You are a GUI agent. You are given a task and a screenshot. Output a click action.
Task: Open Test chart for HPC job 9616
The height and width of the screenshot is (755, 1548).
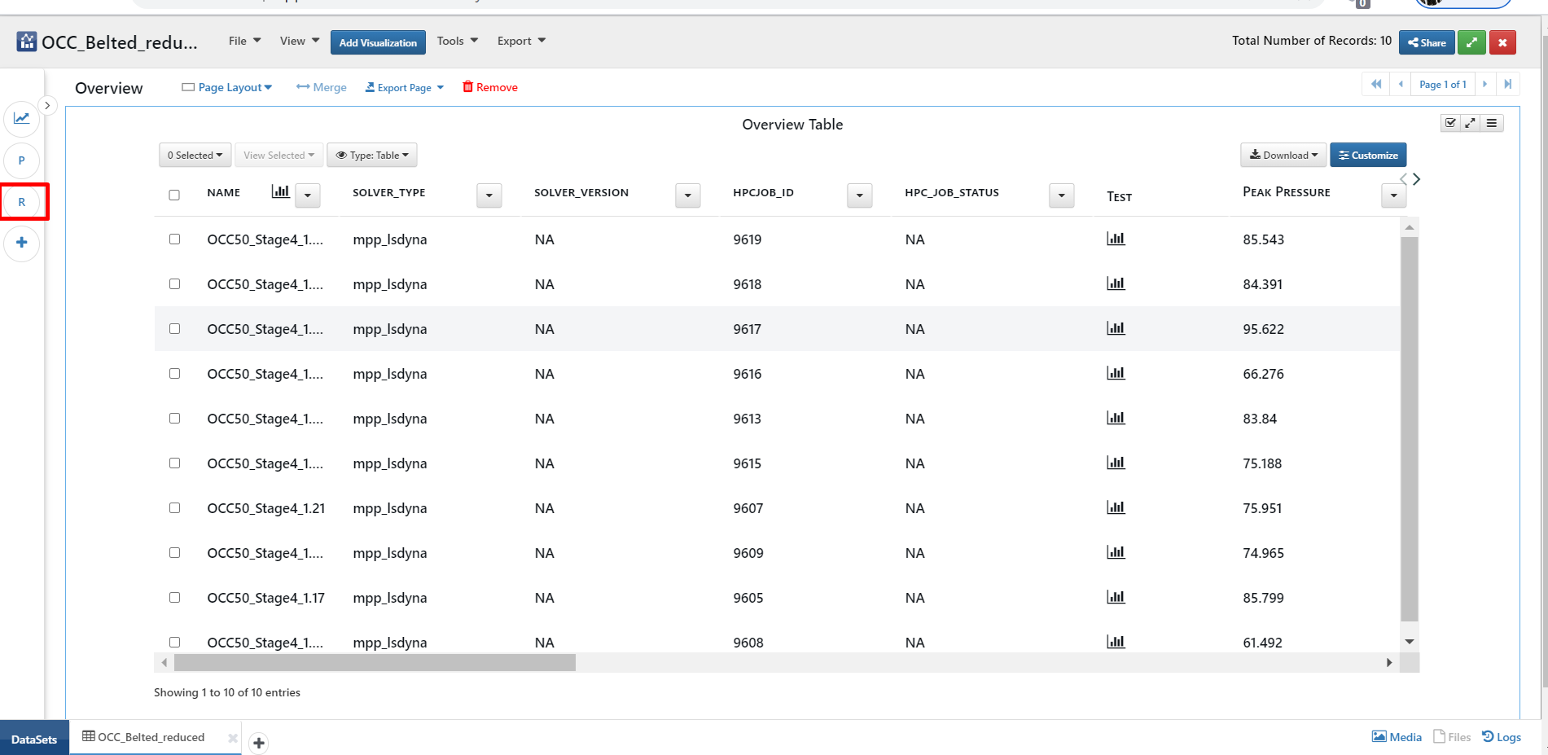click(x=1116, y=373)
